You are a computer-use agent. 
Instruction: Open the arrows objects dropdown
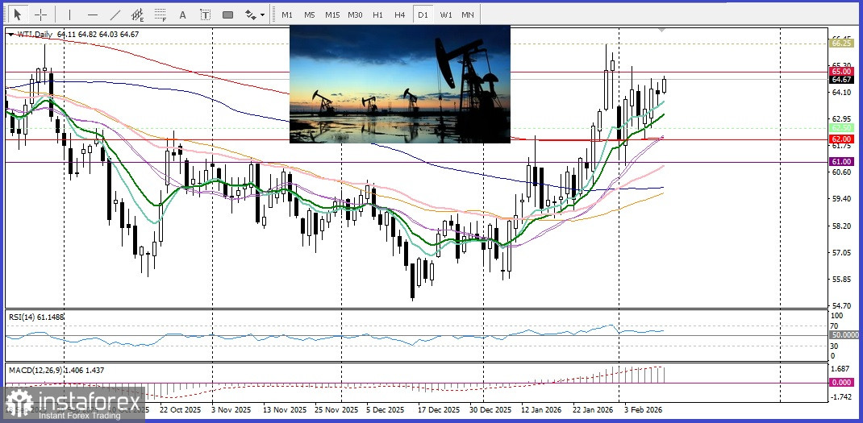(254, 15)
